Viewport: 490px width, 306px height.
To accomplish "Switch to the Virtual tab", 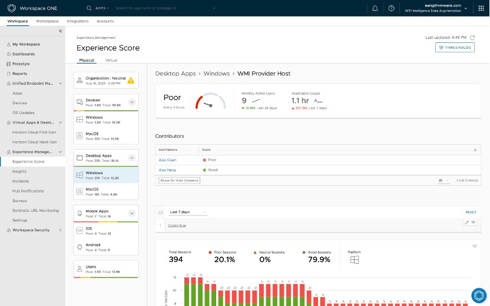I will click(111, 60).
